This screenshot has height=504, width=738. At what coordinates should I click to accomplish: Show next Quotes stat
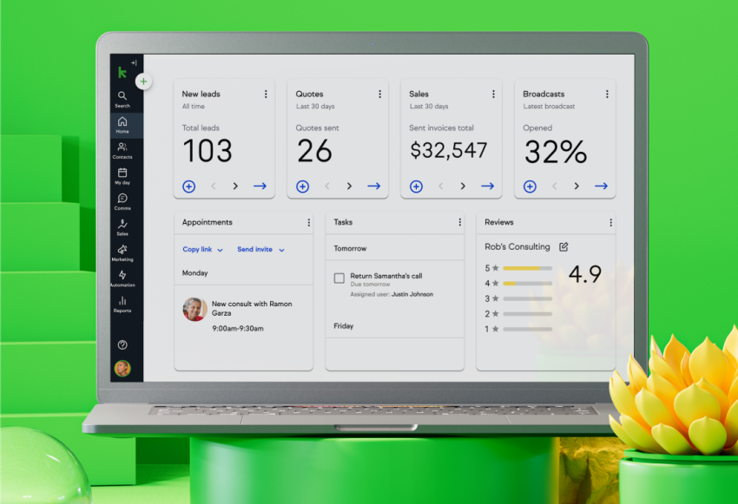click(349, 187)
